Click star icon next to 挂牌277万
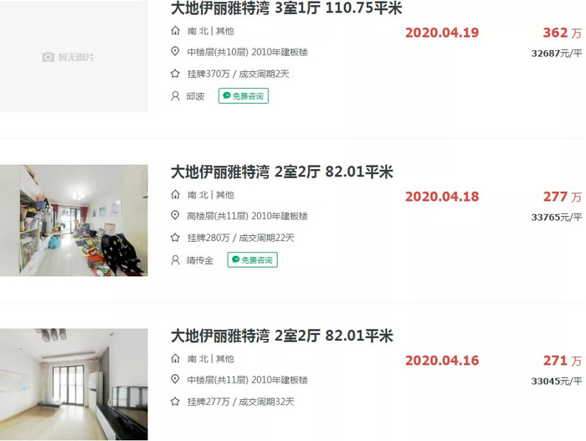This screenshot has width=586, height=441. tap(175, 402)
